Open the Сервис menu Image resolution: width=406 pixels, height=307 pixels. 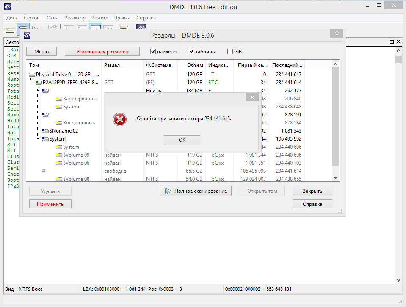[32, 18]
